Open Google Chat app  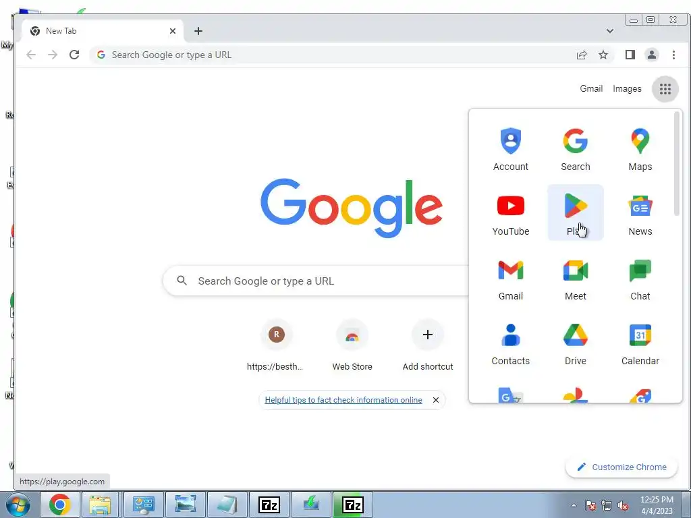click(x=640, y=278)
